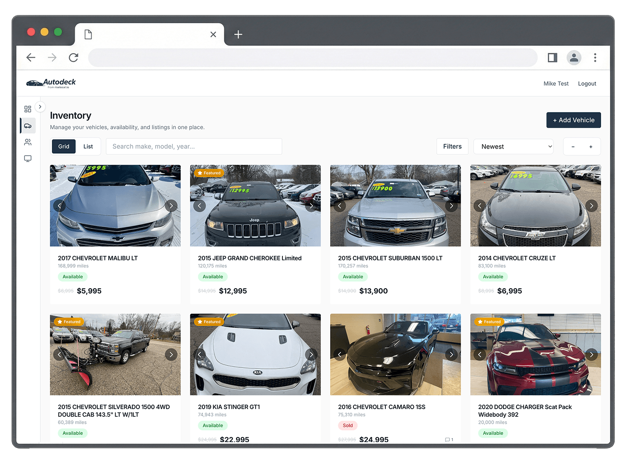Switch the inventory view to List
The height and width of the screenshot is (465, 626).
(x=88, y=146)
